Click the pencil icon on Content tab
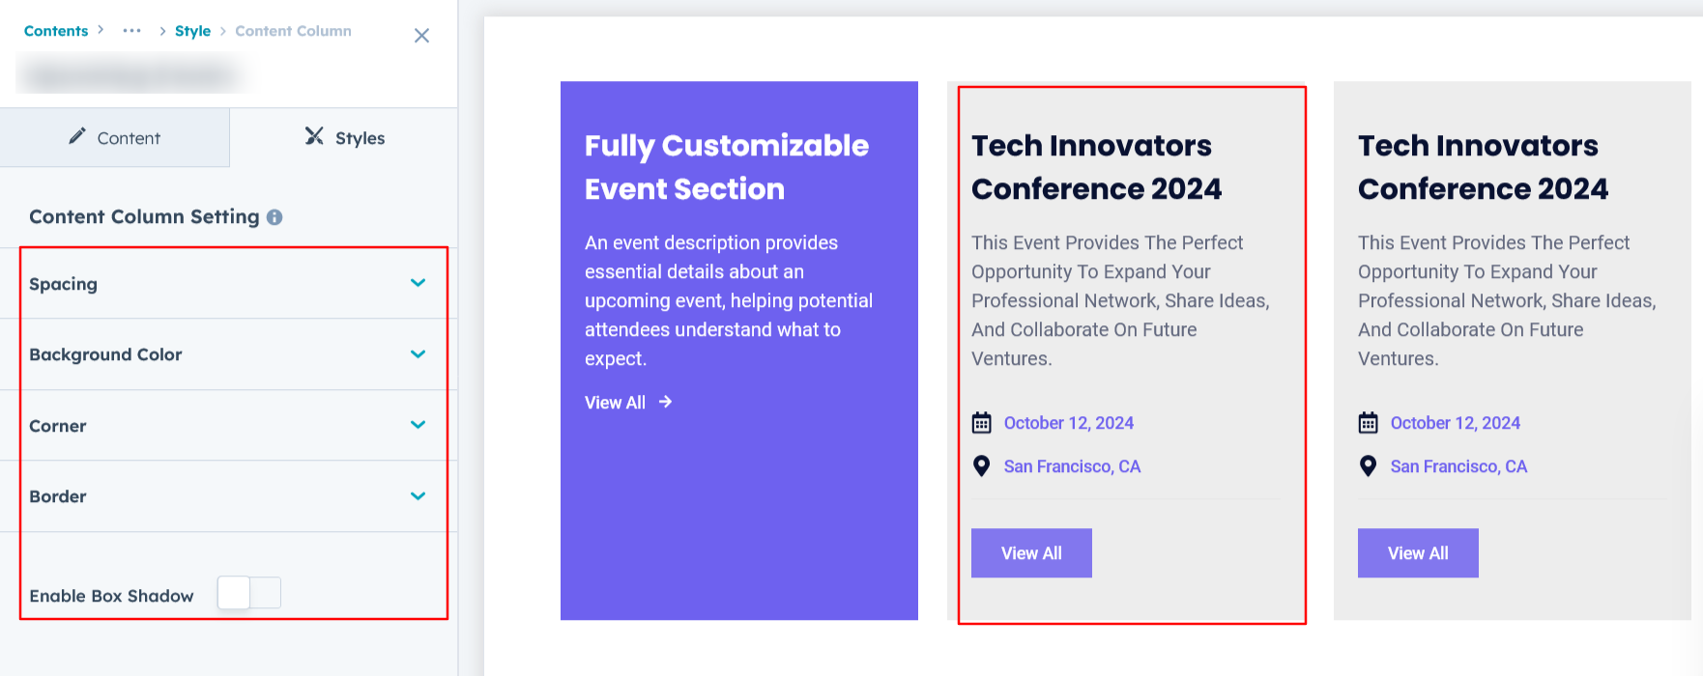This screenshot has height=676, width=1703. (77, 136)
